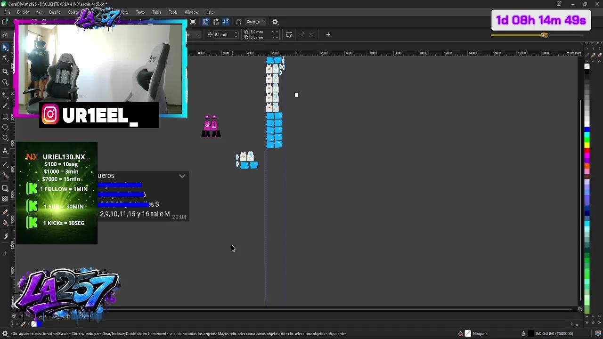
Task: Click the full-screen preview icon
Action: click(193, 22)
